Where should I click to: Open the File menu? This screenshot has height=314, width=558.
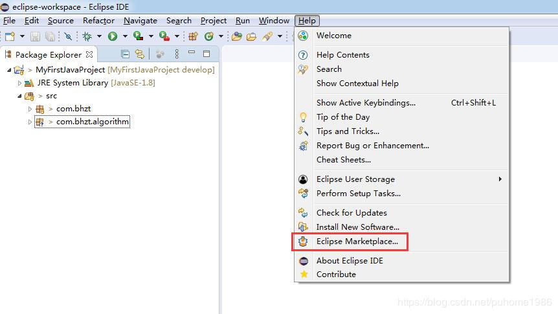point(9,21)
